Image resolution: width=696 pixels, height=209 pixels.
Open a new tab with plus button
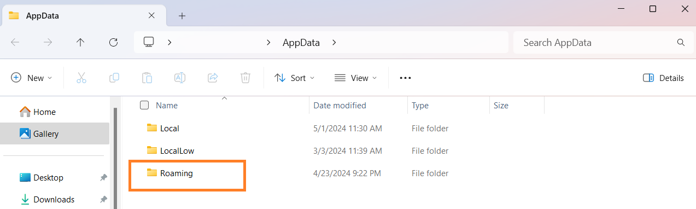182,16
